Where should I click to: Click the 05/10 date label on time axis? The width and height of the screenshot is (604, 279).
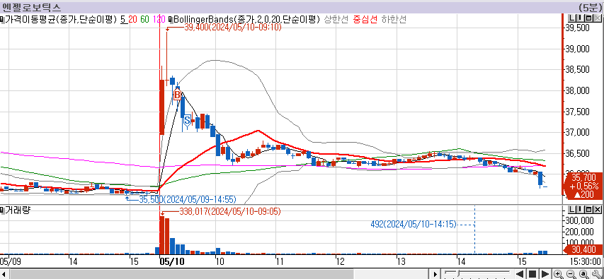point(172,262)
